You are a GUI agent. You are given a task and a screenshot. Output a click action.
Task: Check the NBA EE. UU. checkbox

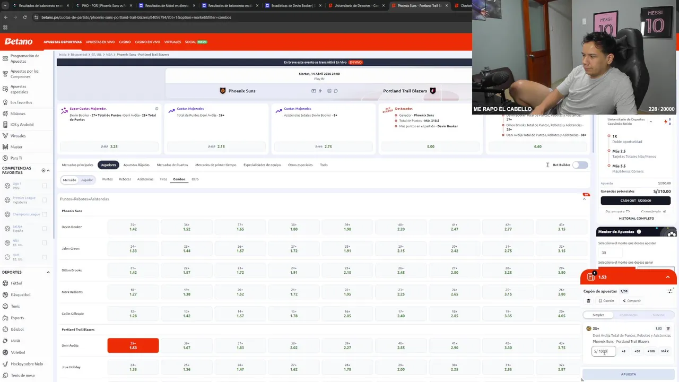(45, 243)
